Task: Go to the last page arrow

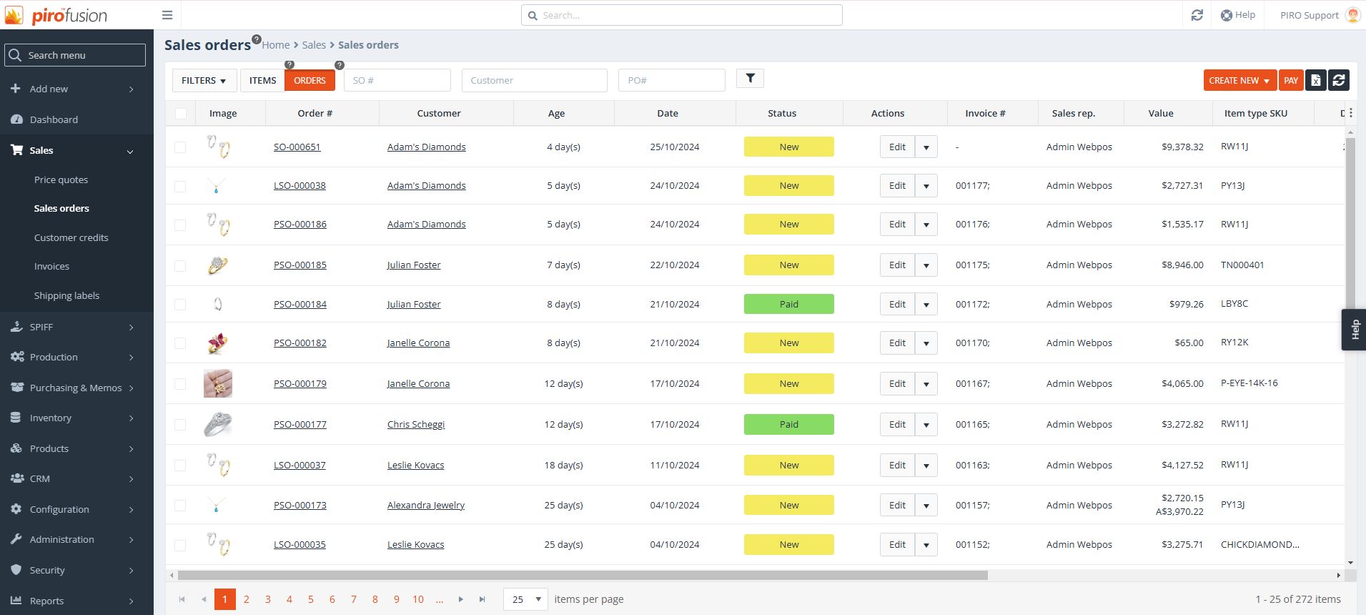Action: tap(482, 599)
